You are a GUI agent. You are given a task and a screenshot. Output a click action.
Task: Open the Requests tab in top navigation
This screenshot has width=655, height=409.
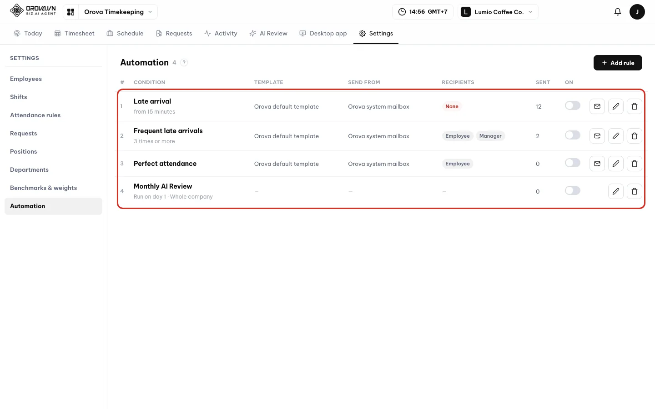click(174, 34)
